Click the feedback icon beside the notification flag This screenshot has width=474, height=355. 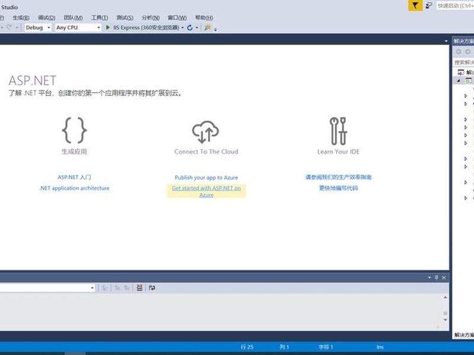pos(428,5)
